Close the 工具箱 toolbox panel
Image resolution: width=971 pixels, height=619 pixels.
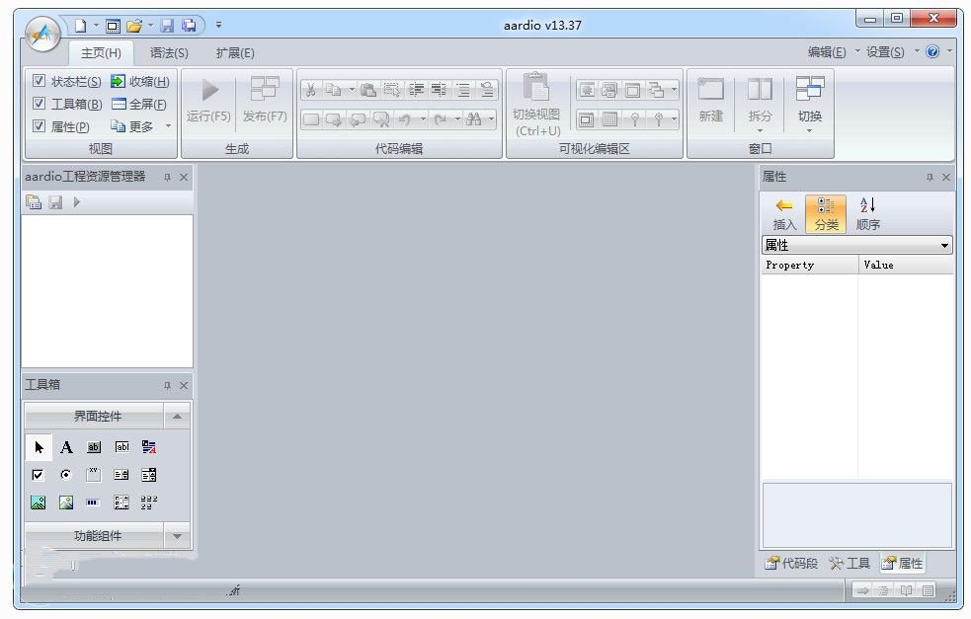point(184,386)
